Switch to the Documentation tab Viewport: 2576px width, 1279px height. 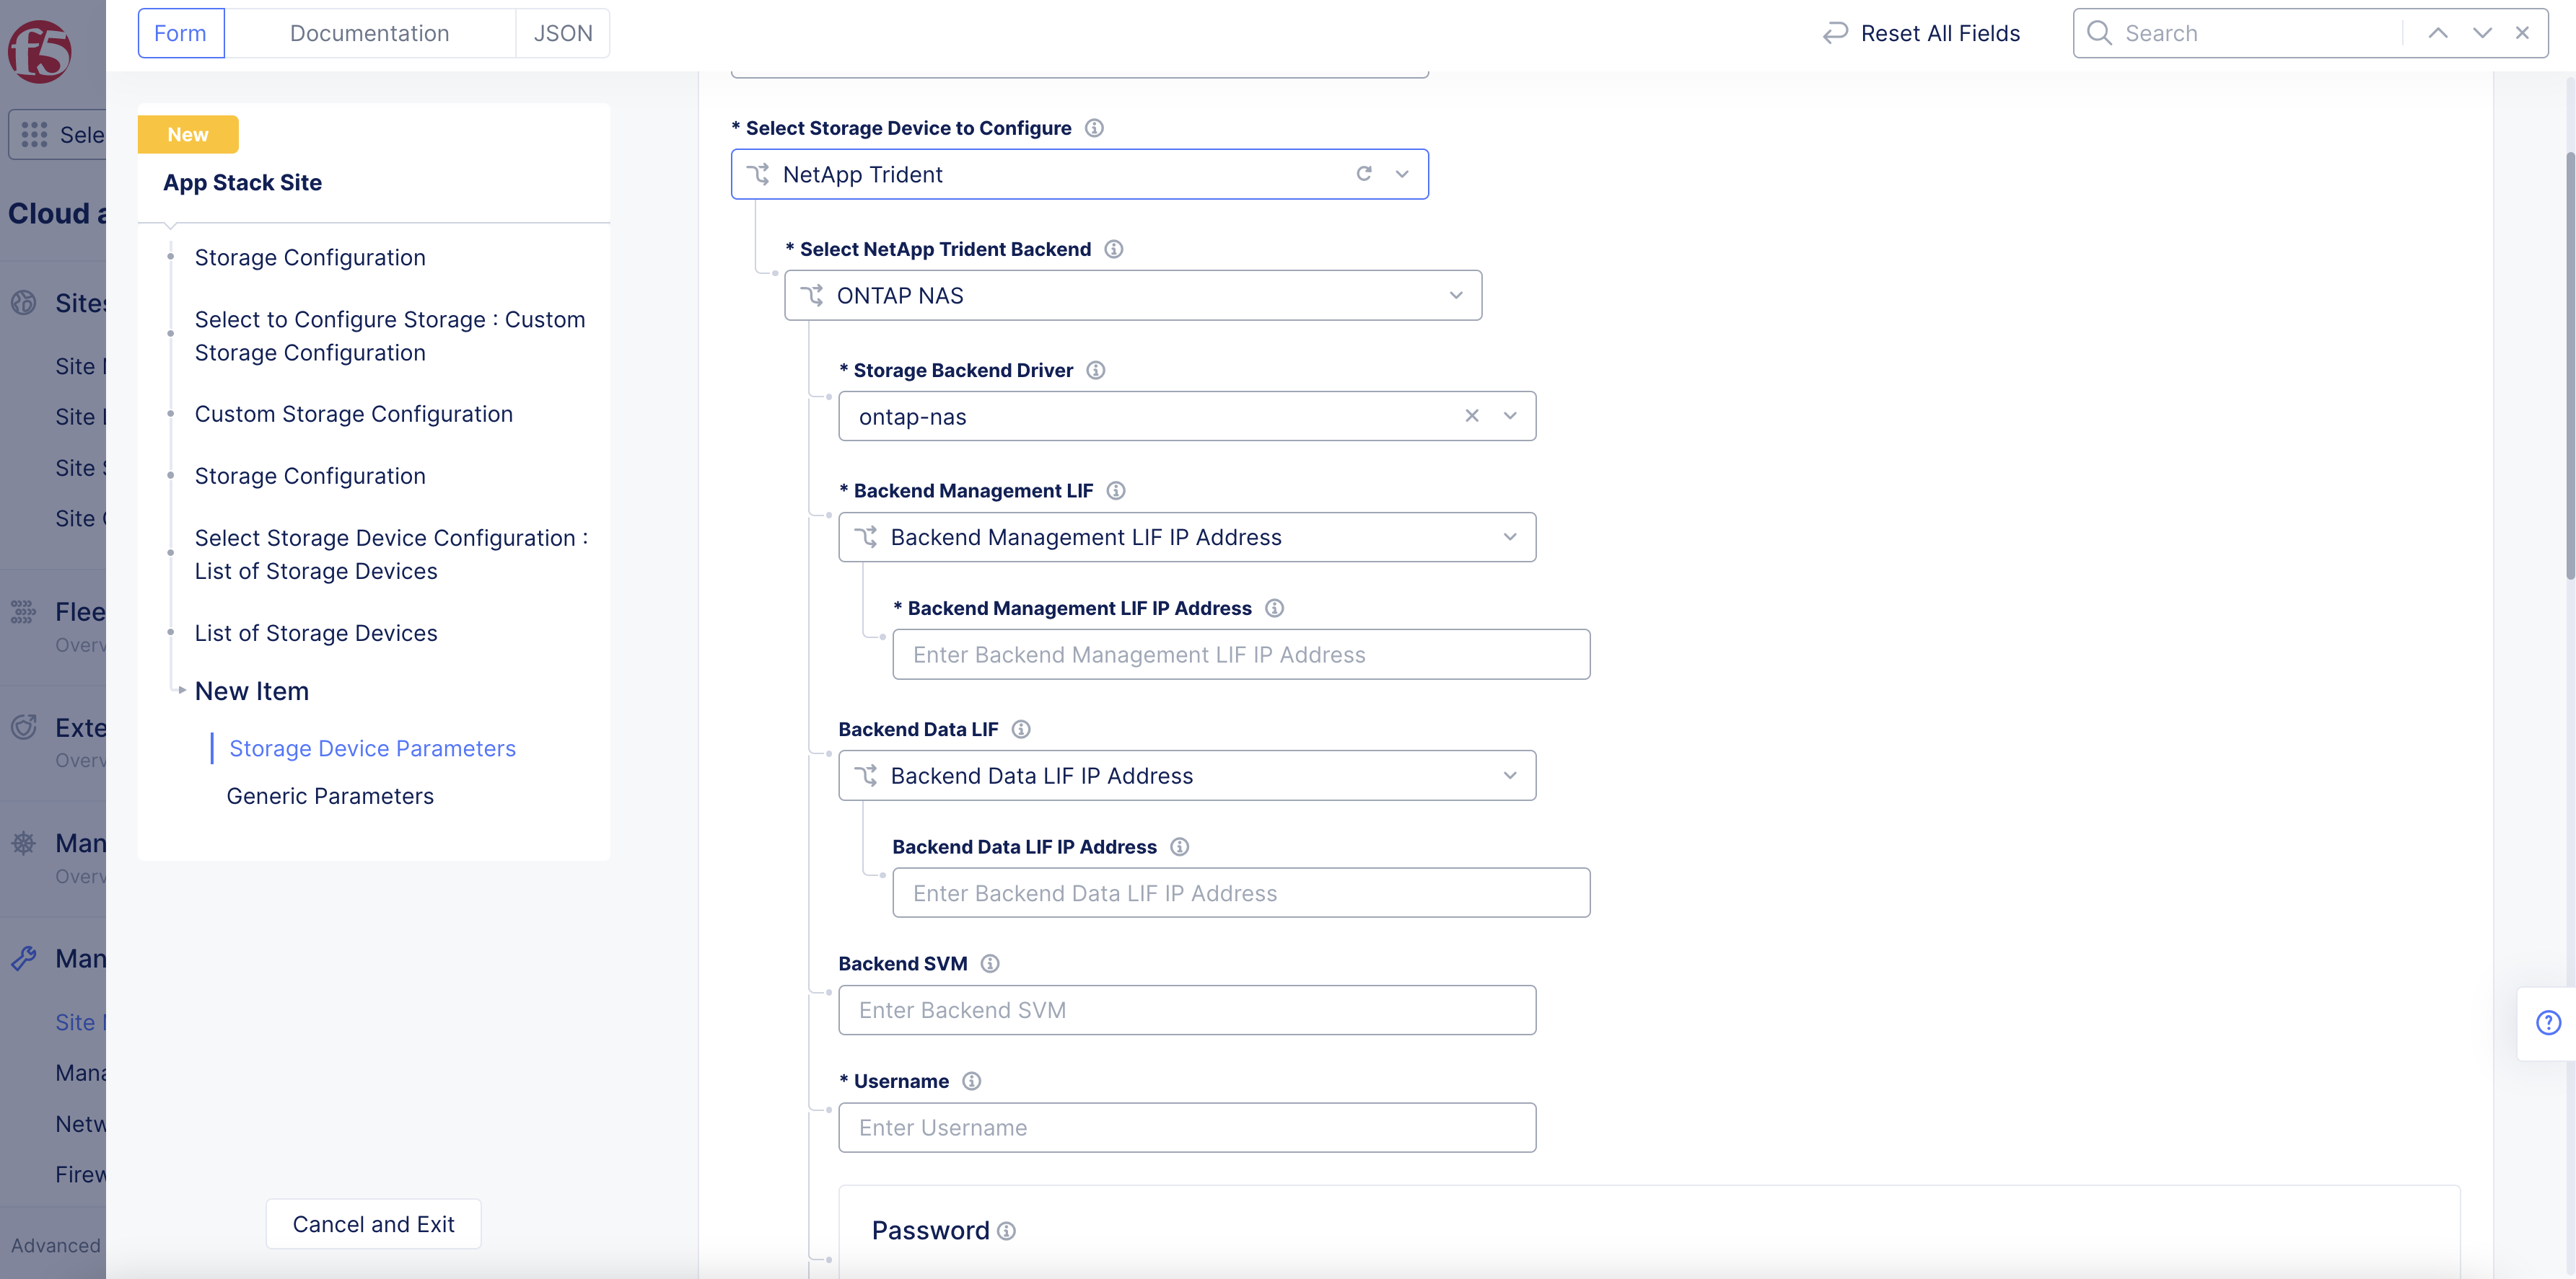pos(369,33)
